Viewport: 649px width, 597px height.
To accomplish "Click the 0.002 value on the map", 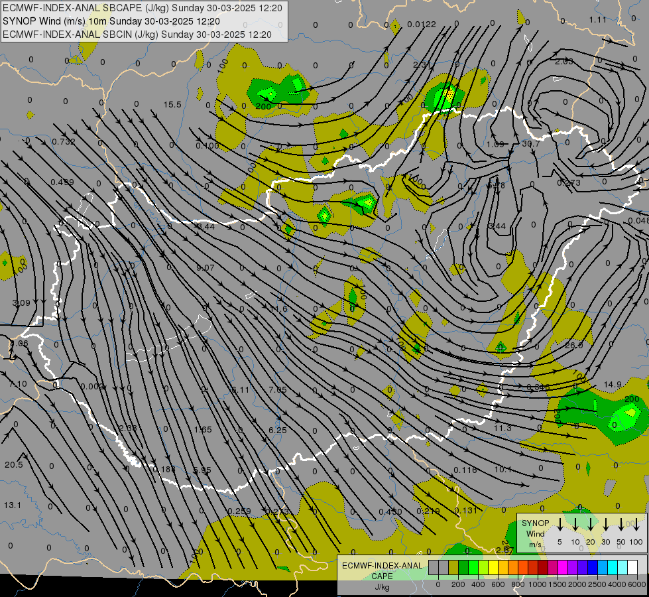I will pos(92,387).
